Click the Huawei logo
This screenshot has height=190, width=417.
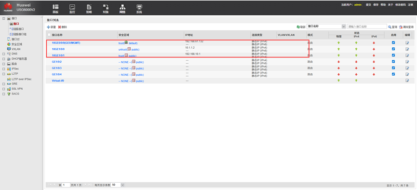click(x=8, y=7)
